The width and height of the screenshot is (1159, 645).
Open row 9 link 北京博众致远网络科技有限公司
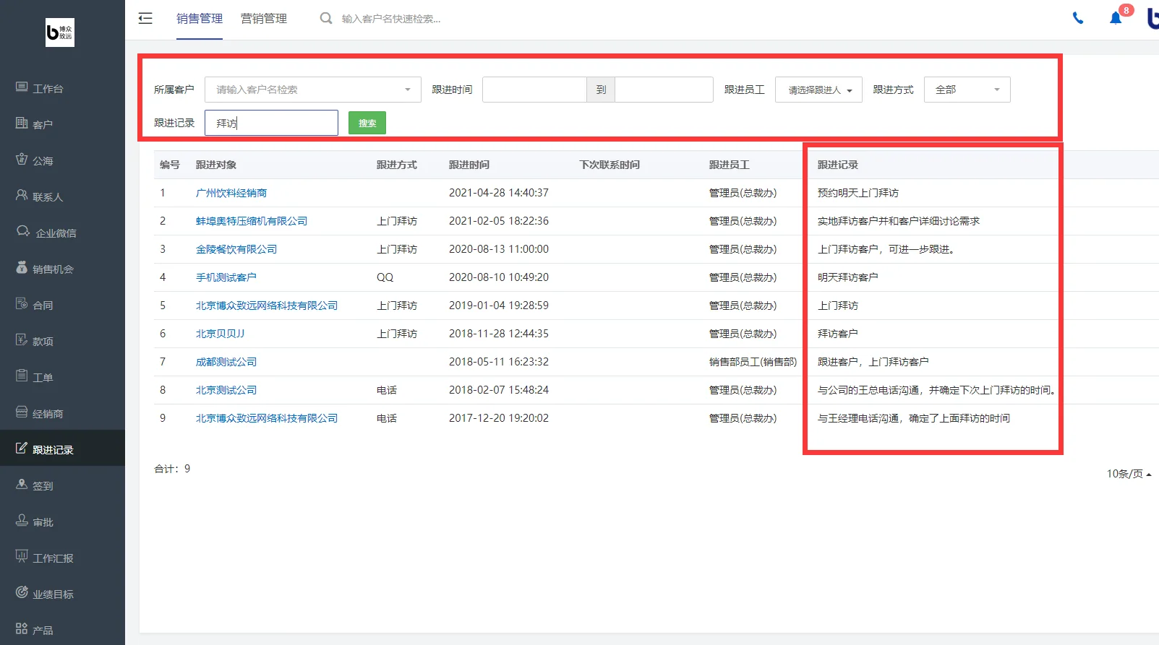pyautogui.click(x=267, y=418)
